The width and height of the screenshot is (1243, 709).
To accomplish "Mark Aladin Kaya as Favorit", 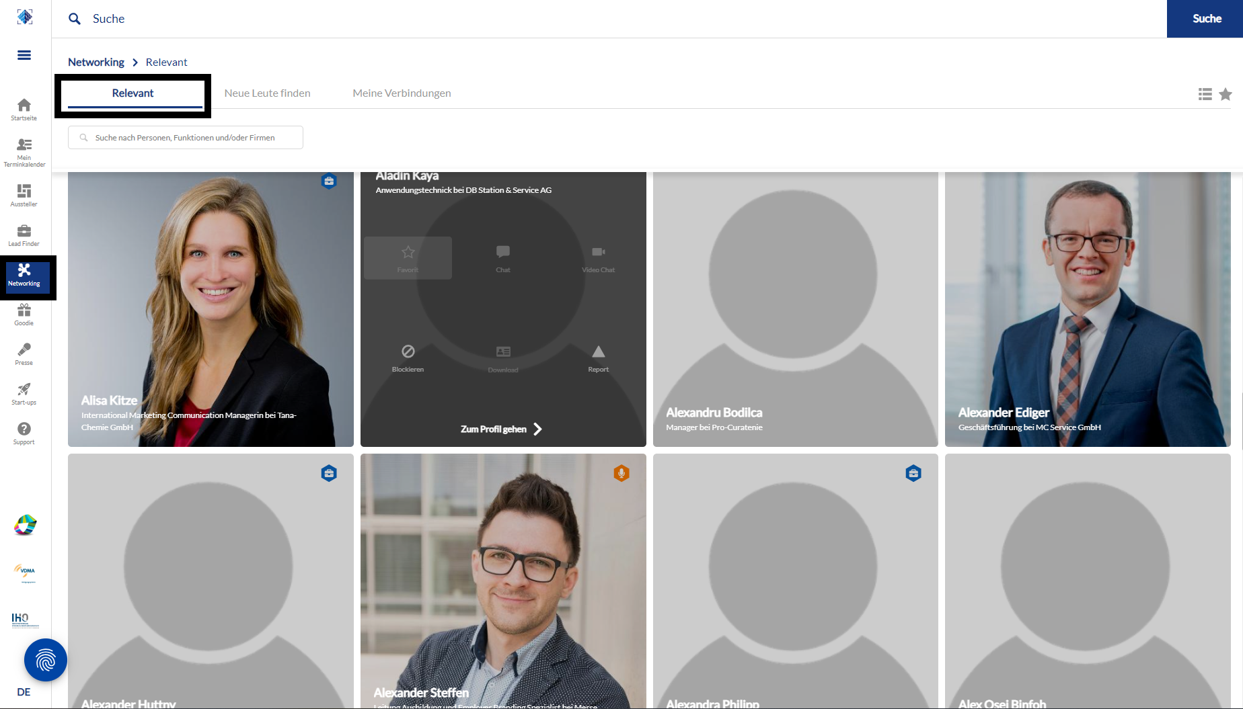I will [x=408, y=258].
